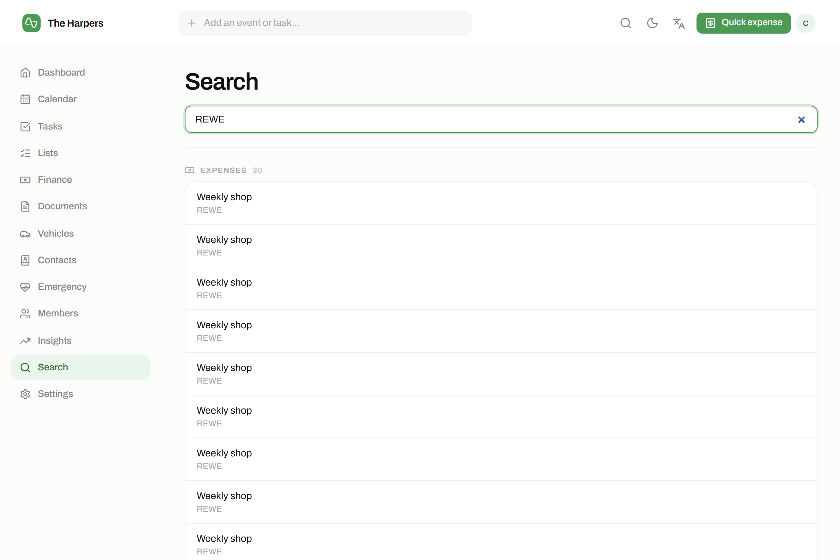Open Calendar from the sidebar
Image resolution: width=840 pixels, height=560 pixels.
point(81,99)
